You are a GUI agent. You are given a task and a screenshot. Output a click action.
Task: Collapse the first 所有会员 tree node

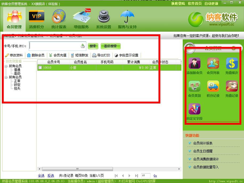6,66
